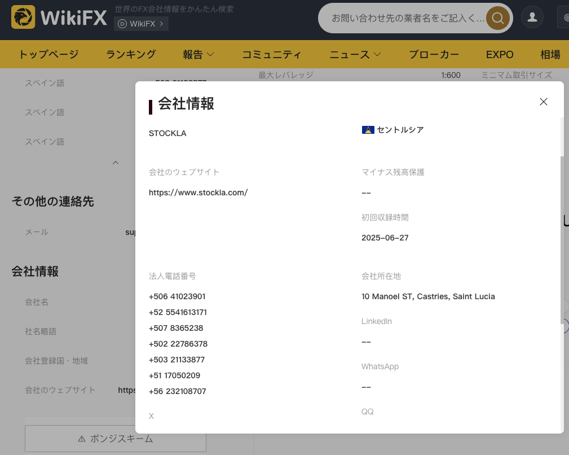The image size is (569, 455).
Task: Click the globe language icon
Action: (x=566, y=17)
